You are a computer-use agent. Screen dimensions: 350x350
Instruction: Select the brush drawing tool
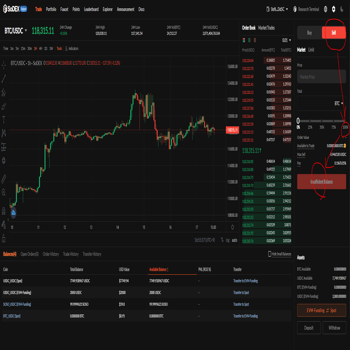point(3,106)
